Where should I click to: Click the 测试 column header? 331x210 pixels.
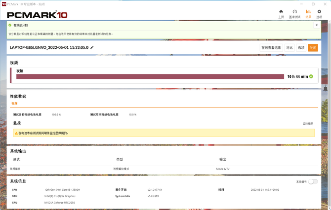16,159
